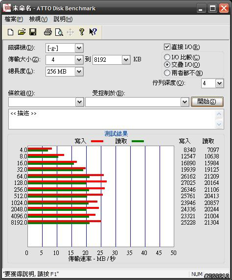Click the question mark About icon
The height and width of the screenshot is (280, 232).
[x=82, y=32]
